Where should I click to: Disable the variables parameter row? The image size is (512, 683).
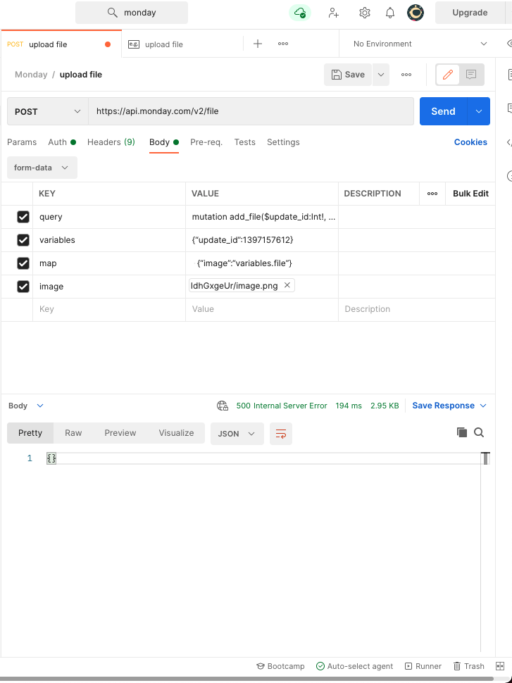click(23, 239)
